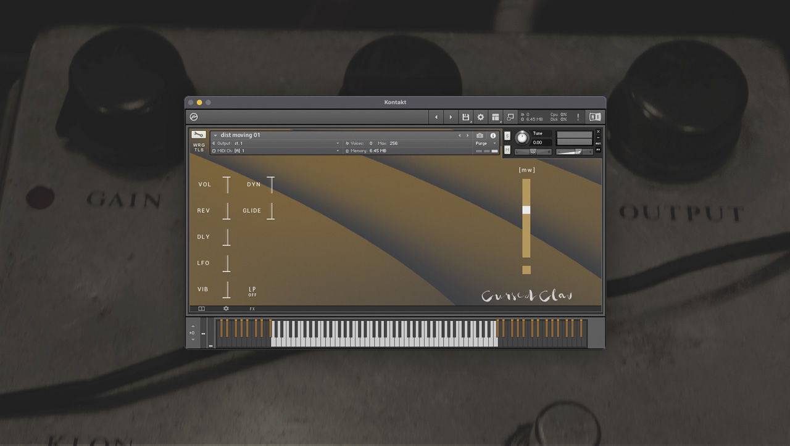This screenshot has height=446, width=790.
Task: Click the Output speaker icon
Action: [x=214, y=143]
